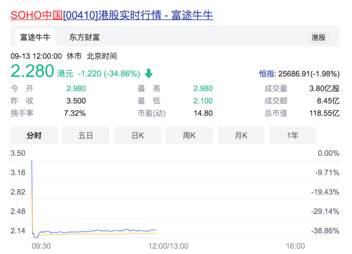The height and width of the screenshot is (254, 352).
Task: Click the 16:00 time axis label
Action: 295,246
